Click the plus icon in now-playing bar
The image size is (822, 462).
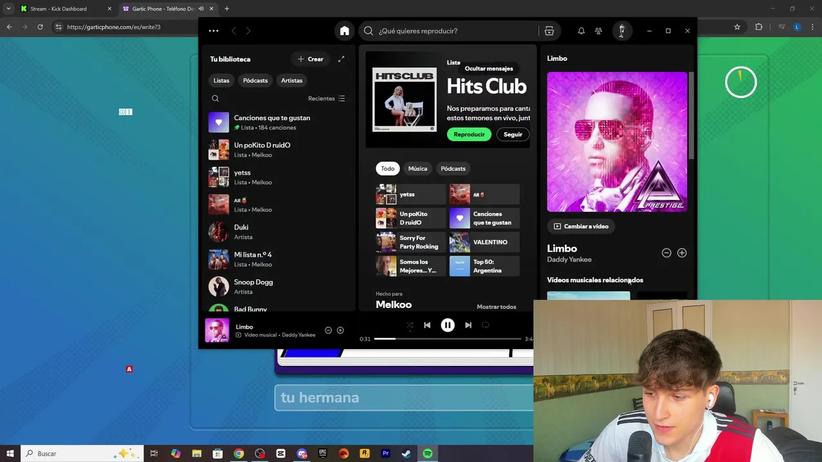tap(340, 330)
